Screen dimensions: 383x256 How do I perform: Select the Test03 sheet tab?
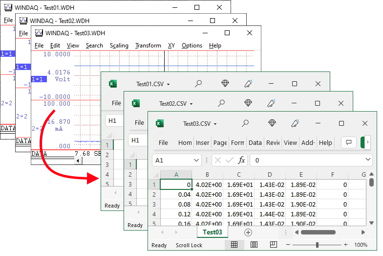click(x=213, y=232)
